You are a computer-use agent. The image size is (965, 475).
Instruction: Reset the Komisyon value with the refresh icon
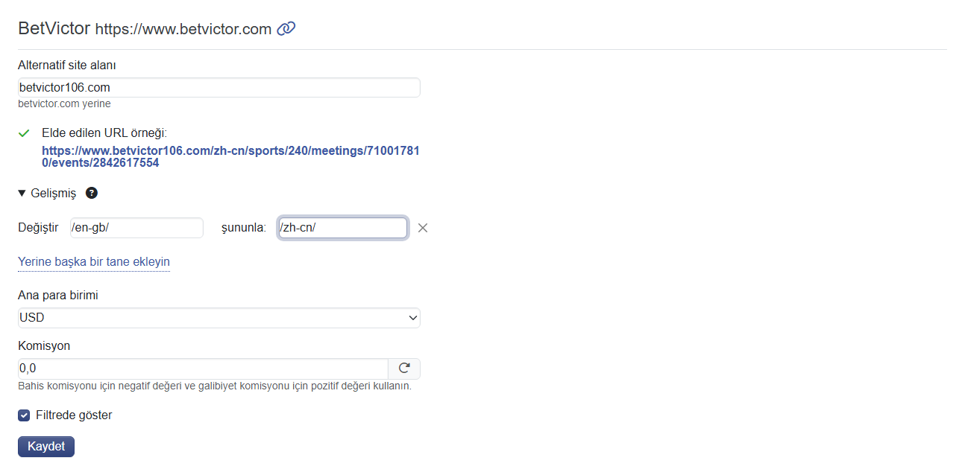click(x=404, y=368)
